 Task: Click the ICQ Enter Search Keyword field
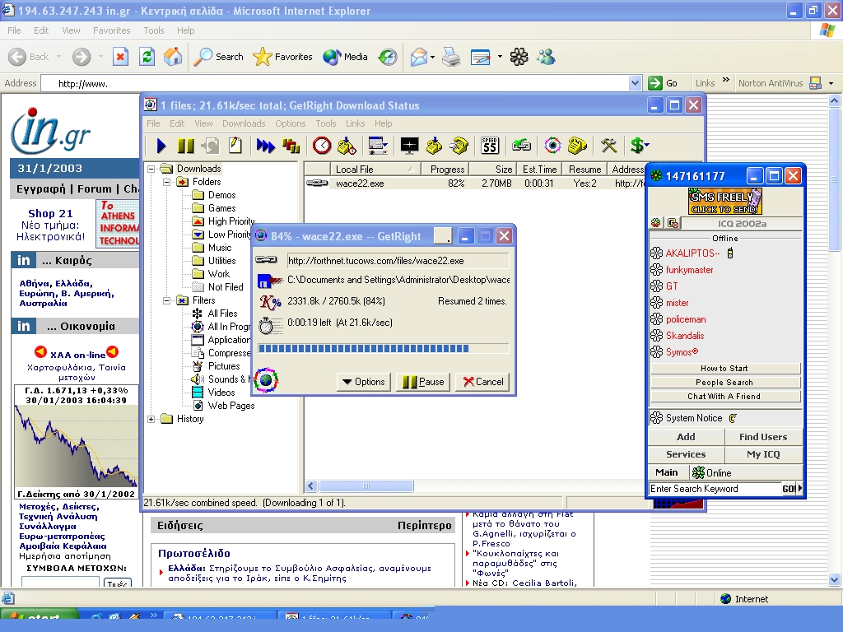pos(714,489)
